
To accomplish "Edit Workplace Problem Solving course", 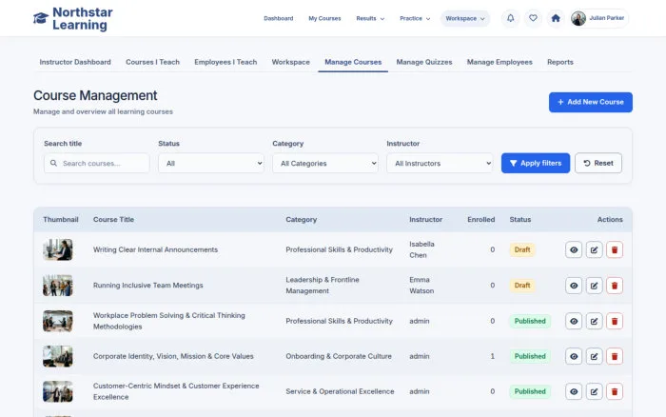I will pos(595,322).
